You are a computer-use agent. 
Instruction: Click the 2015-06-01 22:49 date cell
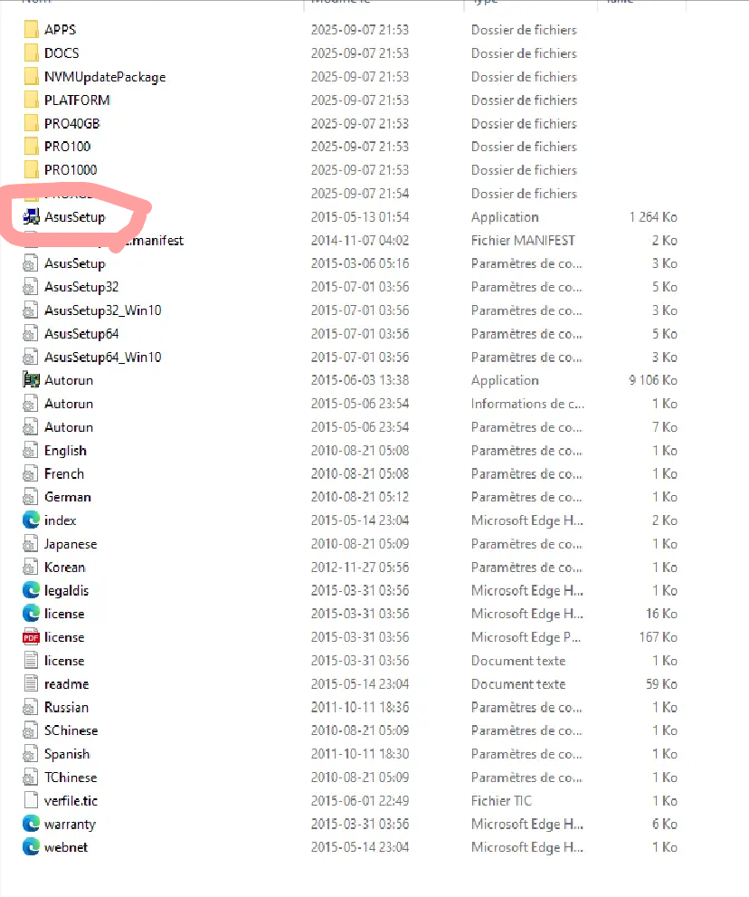click(360, 800)
